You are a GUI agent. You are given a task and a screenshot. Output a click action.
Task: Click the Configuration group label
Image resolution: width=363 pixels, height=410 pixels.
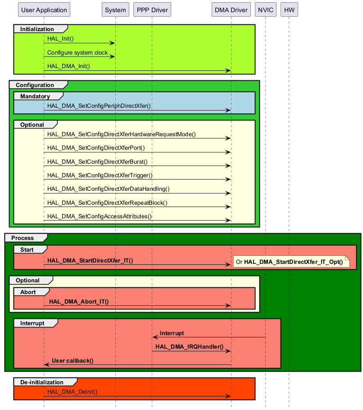(x=35, y=85)
